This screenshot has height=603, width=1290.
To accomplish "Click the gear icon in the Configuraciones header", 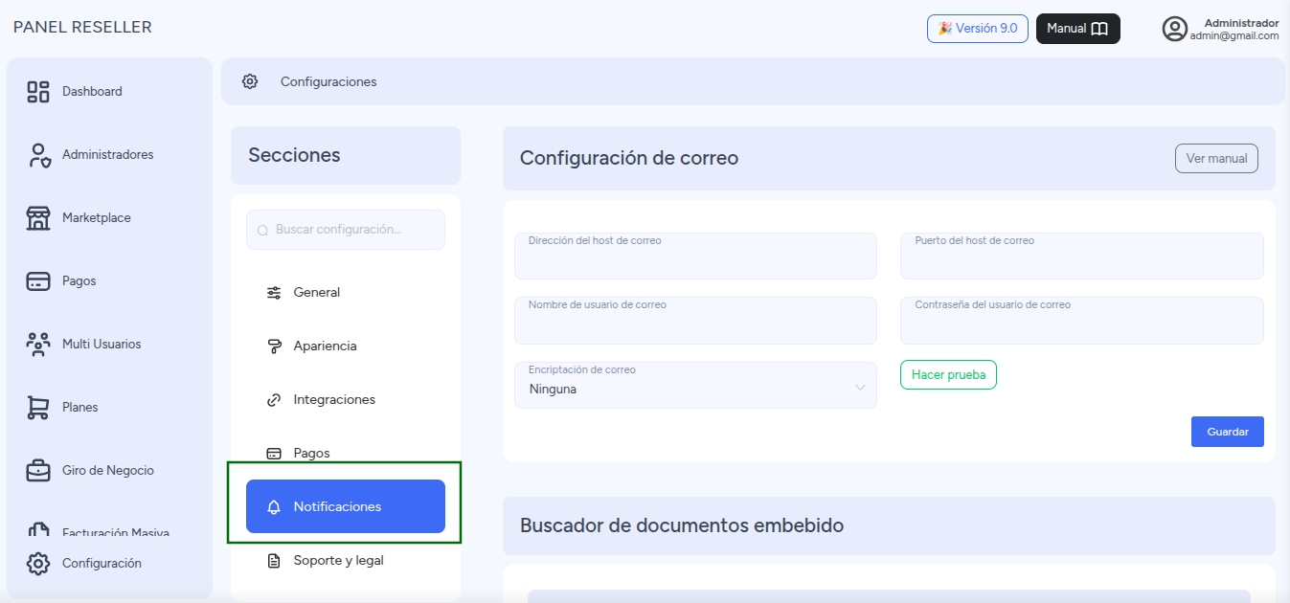I will [250, 81].
